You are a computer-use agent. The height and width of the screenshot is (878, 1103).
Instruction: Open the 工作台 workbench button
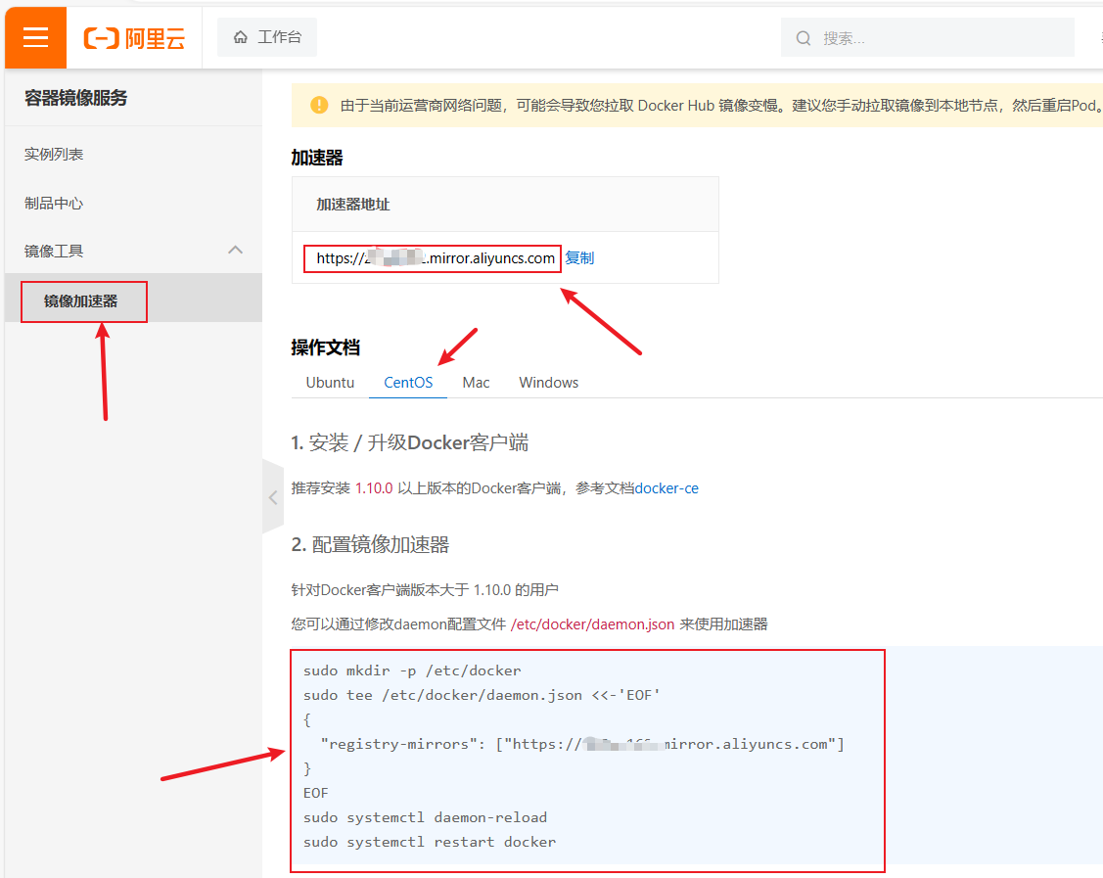pyautogui.click(x=266, y=37)
